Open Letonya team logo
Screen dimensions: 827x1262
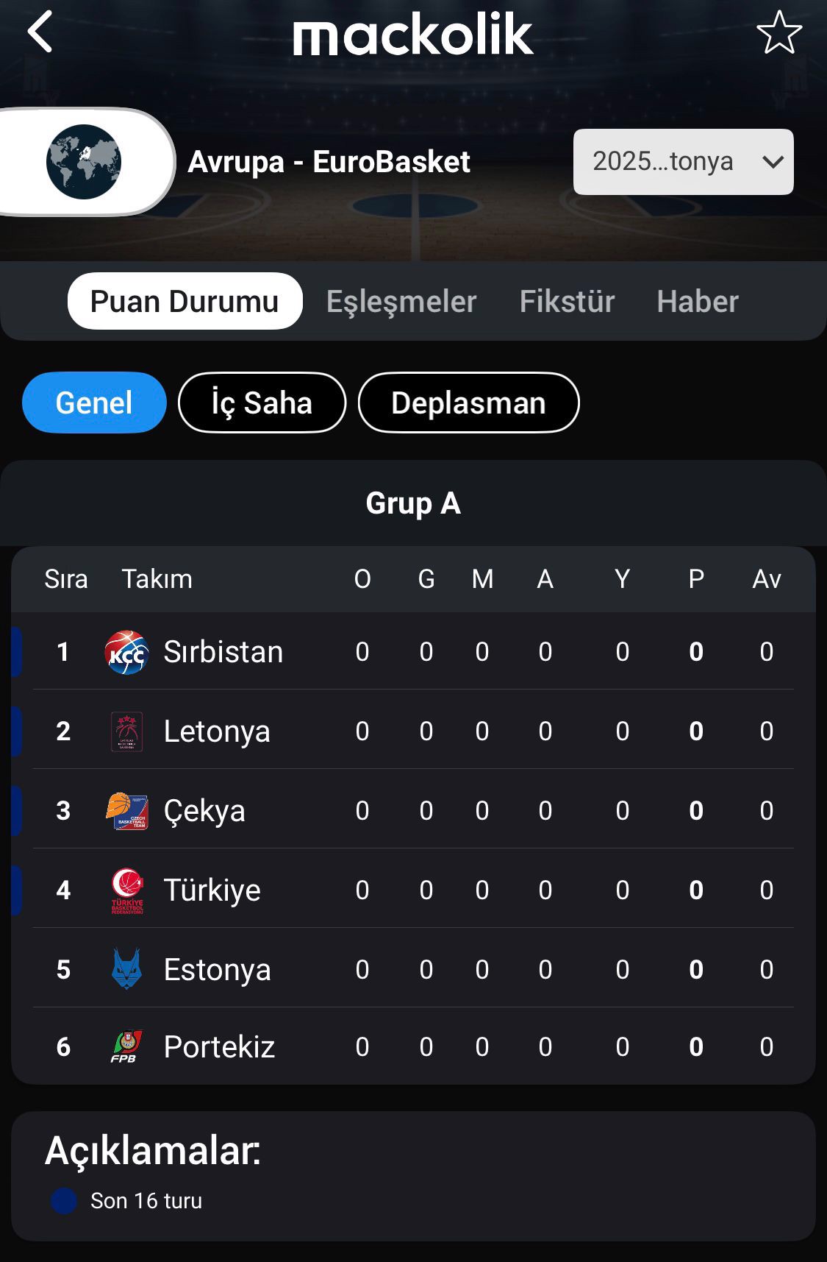pos(127,731)
